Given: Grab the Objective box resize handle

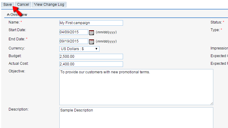Looking at the screenshot, I should (x=211, y=103).
